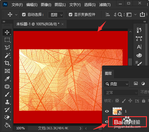The height and width of the screenshot is (132, 149).
Task: Open the status bar info arrow
Action: click(80, 128)
